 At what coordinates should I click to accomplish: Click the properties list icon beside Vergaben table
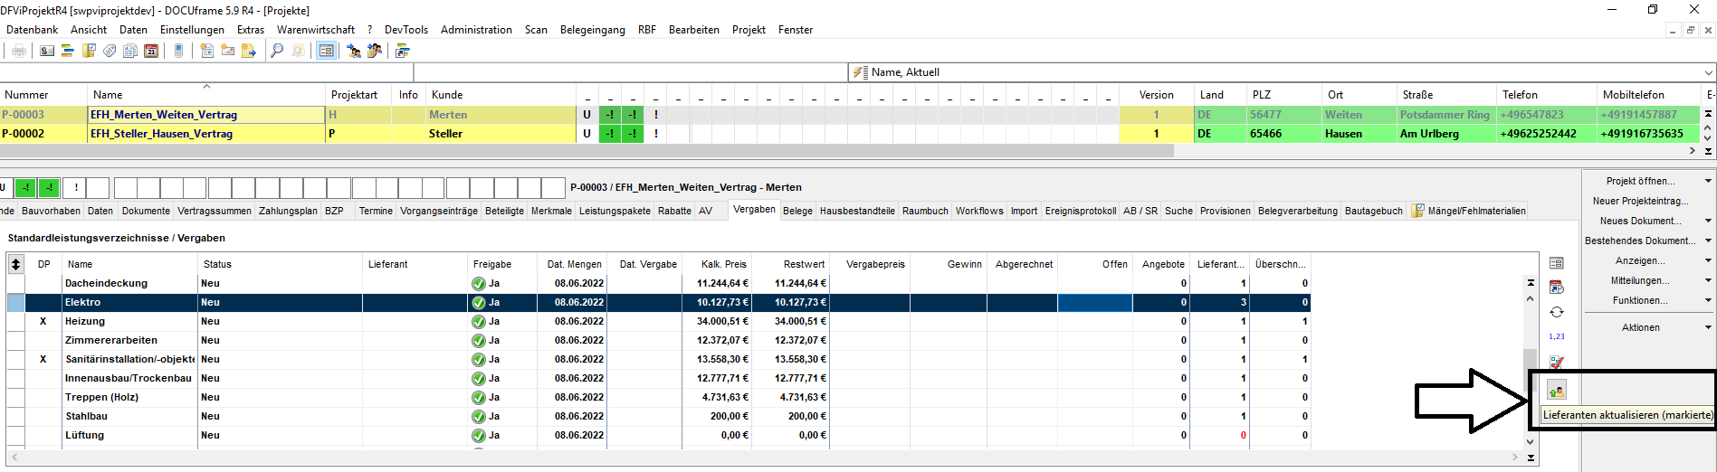[1557, 263]
